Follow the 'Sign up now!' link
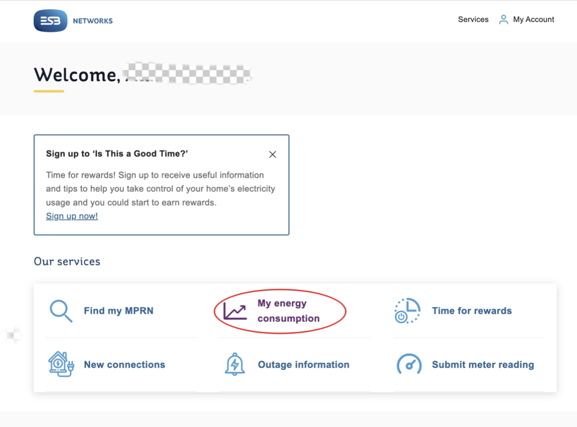577x427 pixels. (x=72, y=216)
